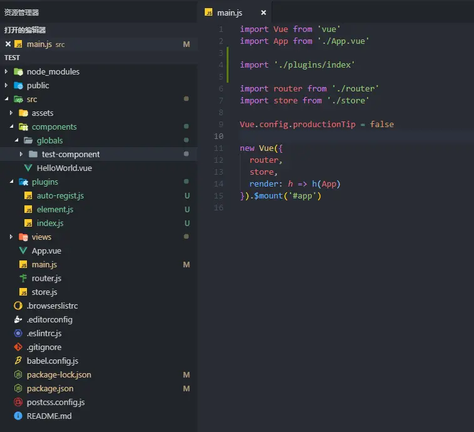
Task: Open auto-regist.js in plugins folder
Action: tap(60, 195)
